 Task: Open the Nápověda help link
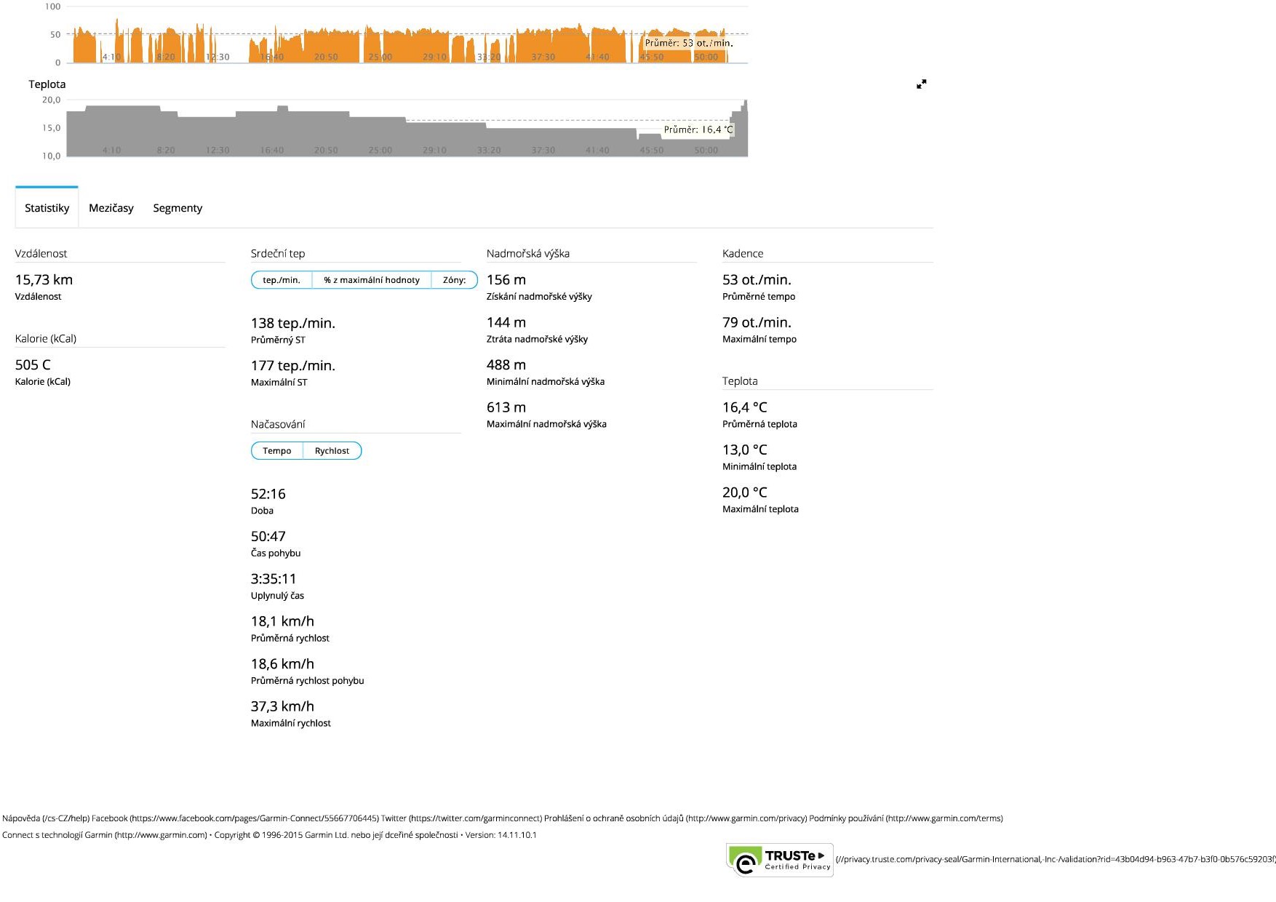tap(45, 818)
